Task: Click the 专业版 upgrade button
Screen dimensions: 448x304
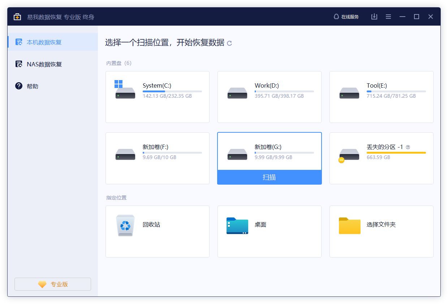Action: click(x=52, y=284)
